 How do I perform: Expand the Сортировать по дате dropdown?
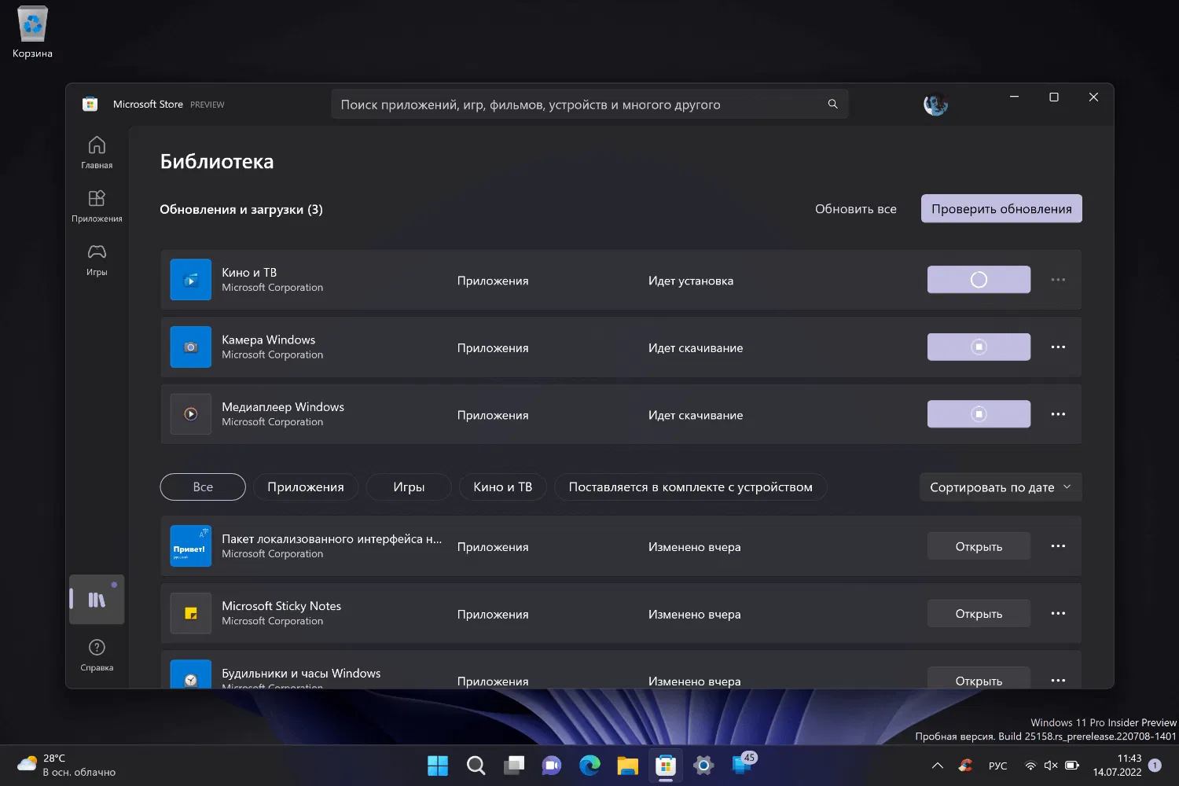[x=1000, y=487]
